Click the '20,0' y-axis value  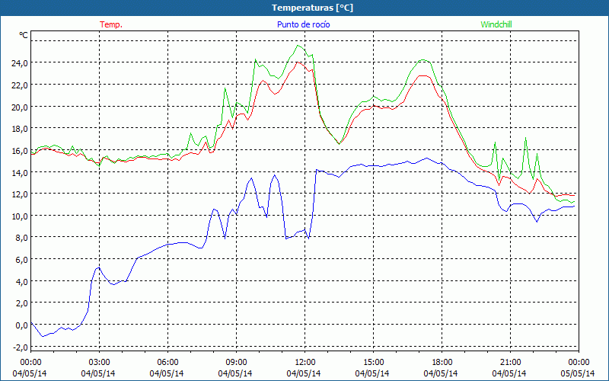click(20, 107)
